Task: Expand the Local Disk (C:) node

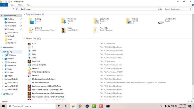Action: (3, 79)
